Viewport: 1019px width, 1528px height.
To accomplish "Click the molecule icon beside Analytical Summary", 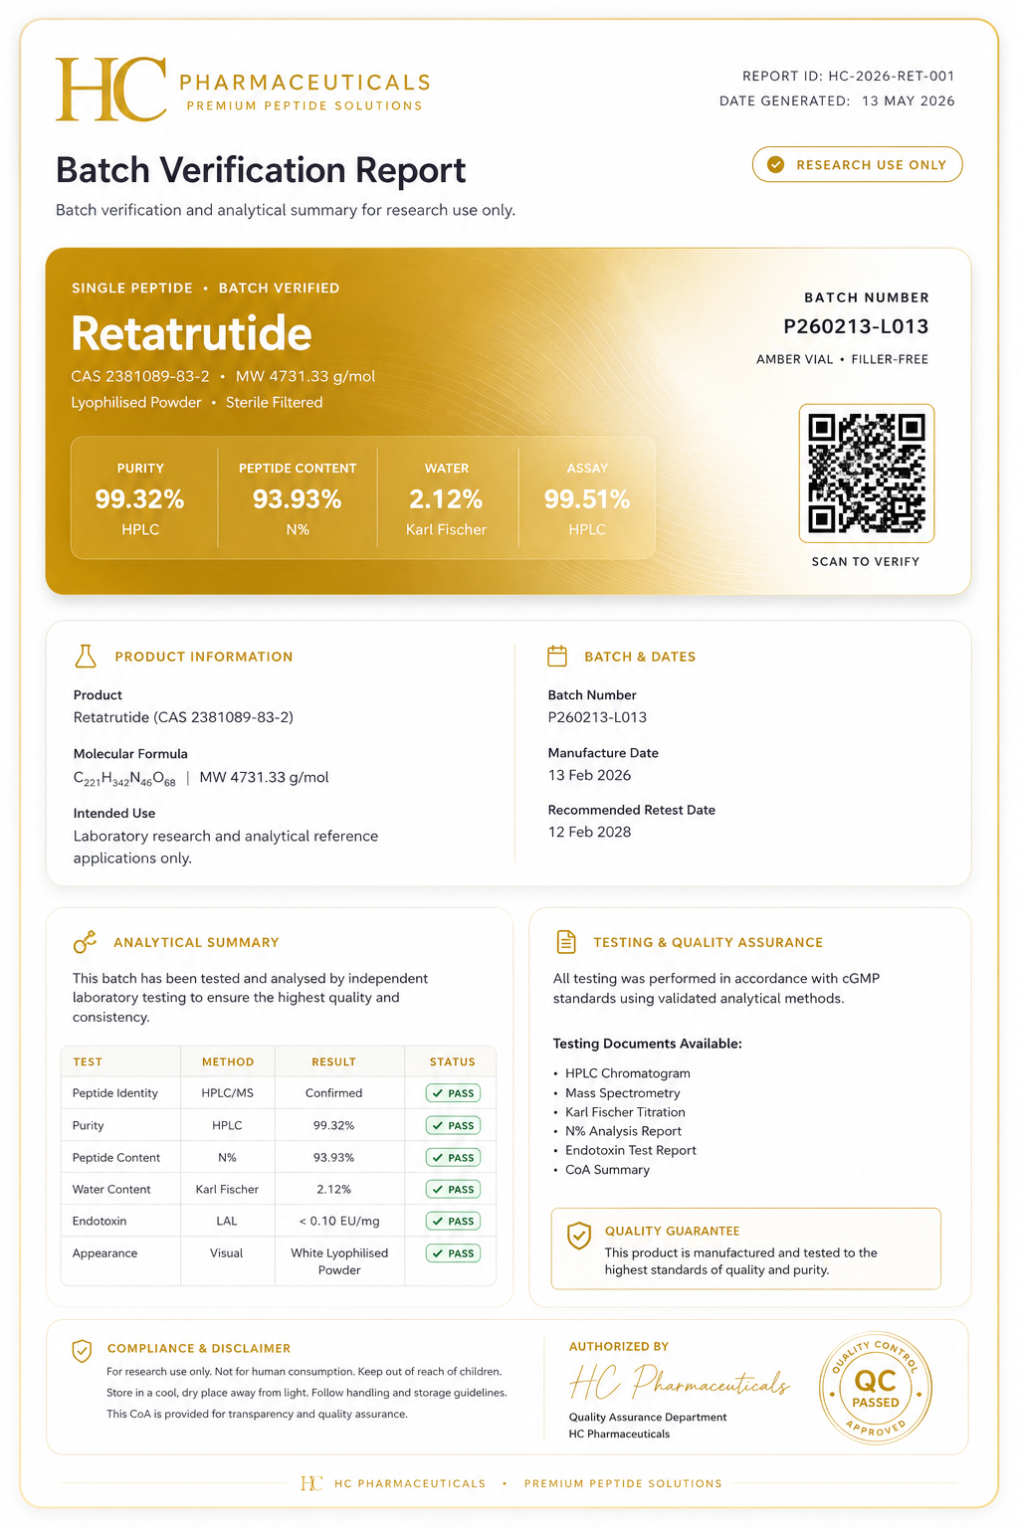I will [85, 941].
